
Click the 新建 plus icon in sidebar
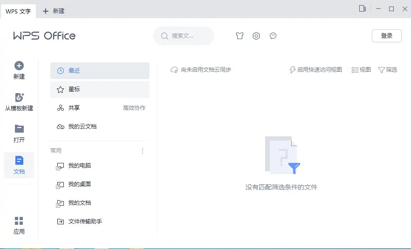pos(19,66)
